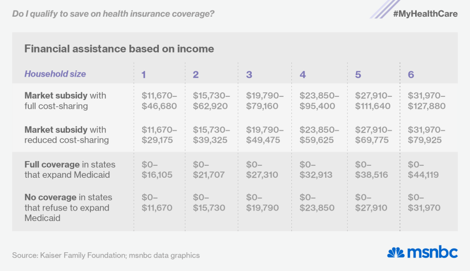Click the Kaiser Family Foundation source line

[x=106, y=255]
